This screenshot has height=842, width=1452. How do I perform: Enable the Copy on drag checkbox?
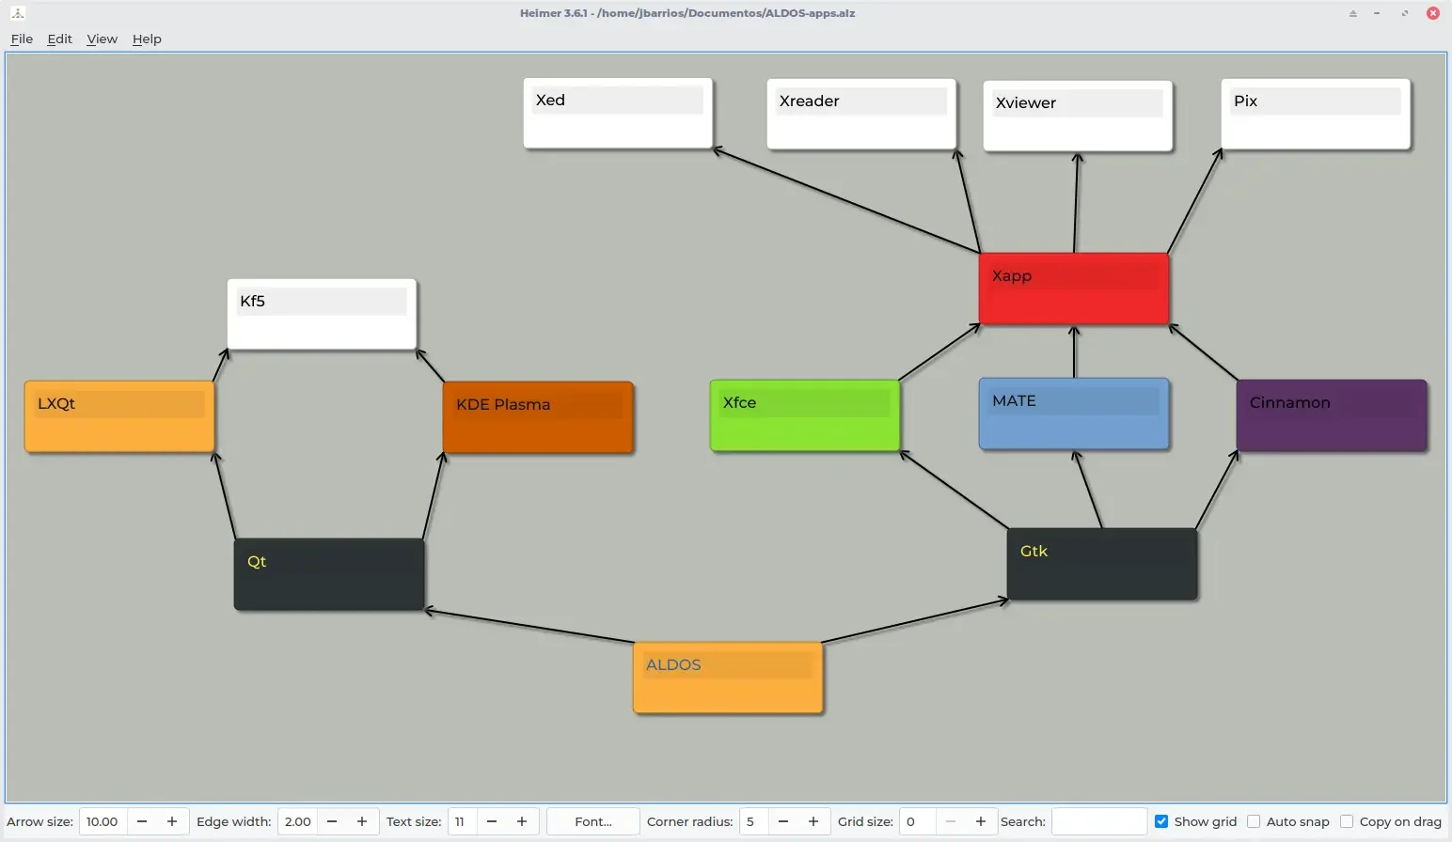tap(1347, 821)
